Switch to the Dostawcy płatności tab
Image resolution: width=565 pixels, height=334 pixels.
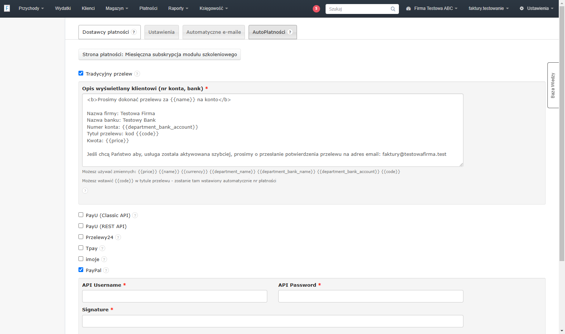[109, 32]
